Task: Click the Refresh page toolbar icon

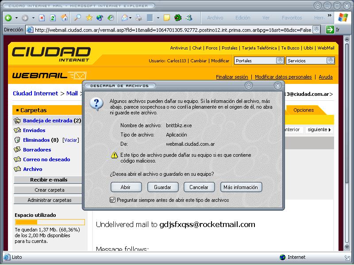Action: (53, 18)
